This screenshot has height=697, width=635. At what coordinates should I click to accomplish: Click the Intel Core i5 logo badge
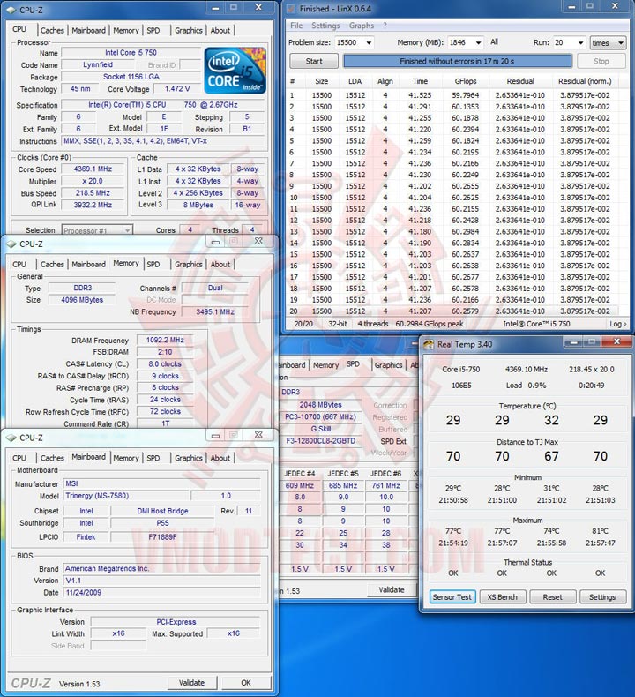[235, 71]
